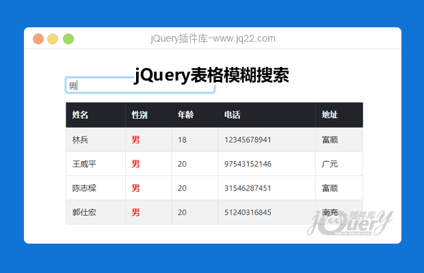
Task: Click the yellow dot in window title bar
Action: tap(53, 39)
